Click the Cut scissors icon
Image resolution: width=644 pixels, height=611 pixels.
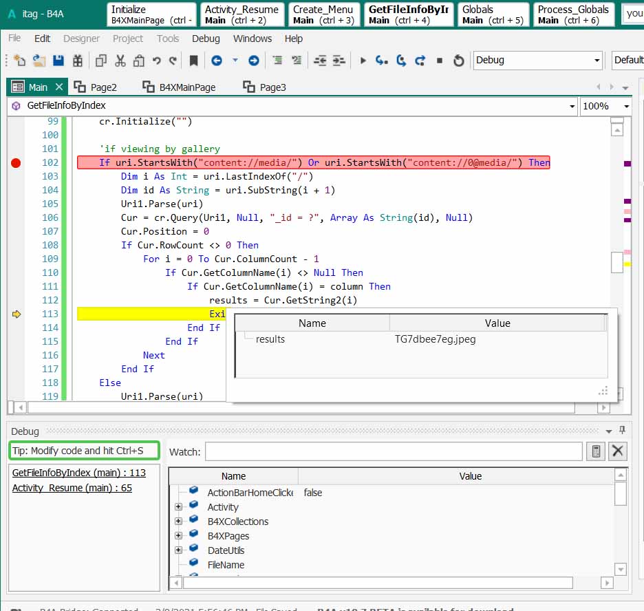point(120,61)
